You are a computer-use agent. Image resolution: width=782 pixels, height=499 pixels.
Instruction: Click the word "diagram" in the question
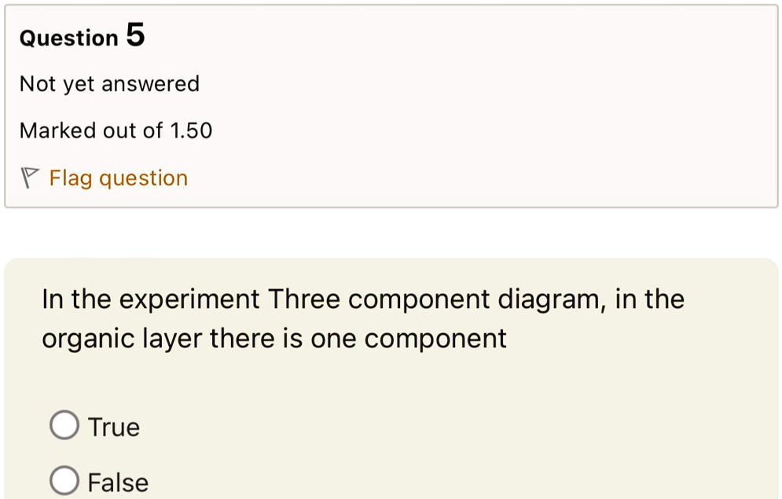(552, 300)
